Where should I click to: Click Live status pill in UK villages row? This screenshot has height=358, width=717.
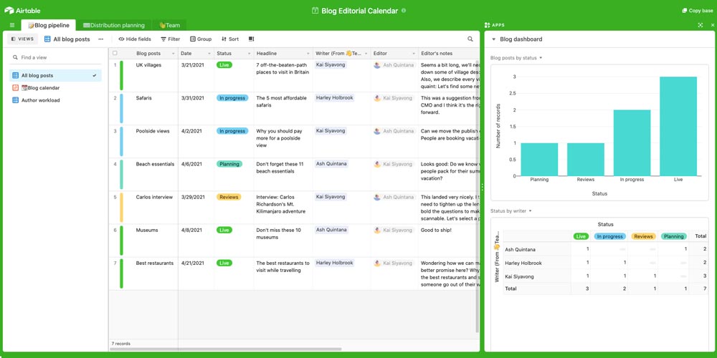[224, 65]
